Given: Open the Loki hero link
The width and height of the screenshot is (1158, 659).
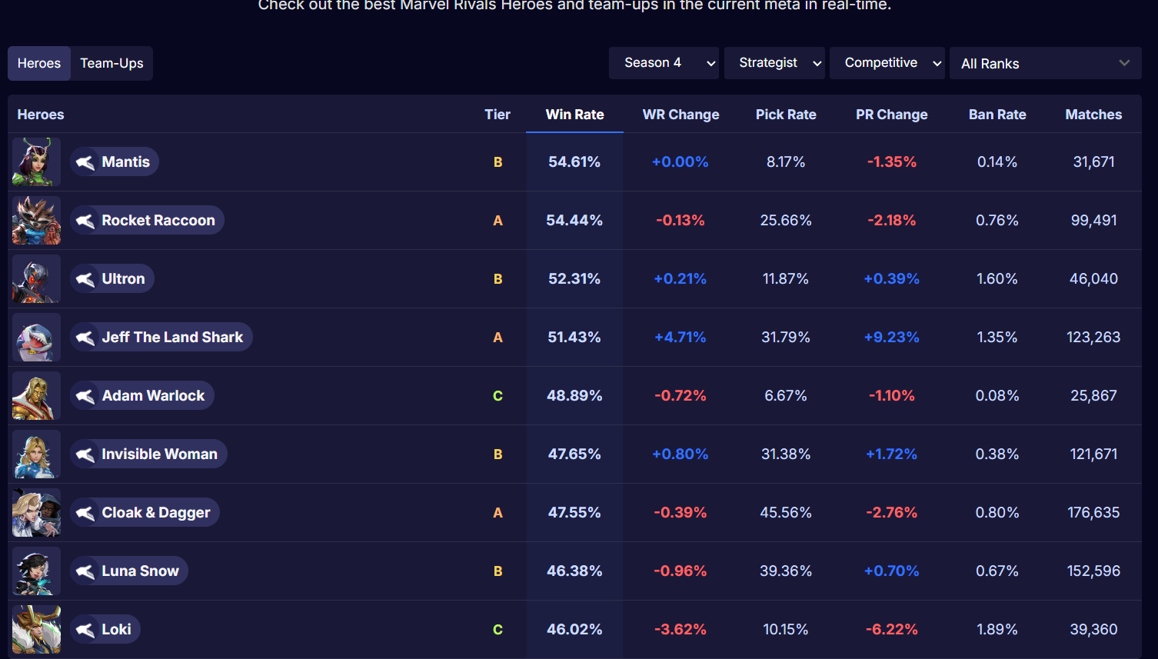Looking at the screenshot, I should coord(105,629).
